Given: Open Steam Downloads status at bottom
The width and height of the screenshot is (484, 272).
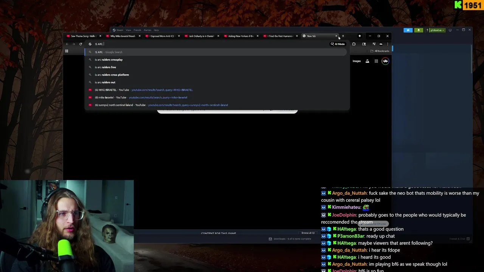Looking at the screenshot, I should 290,239.
